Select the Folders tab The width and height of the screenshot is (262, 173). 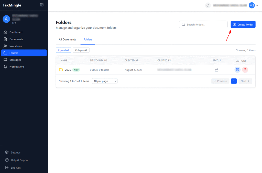point(88,39)
